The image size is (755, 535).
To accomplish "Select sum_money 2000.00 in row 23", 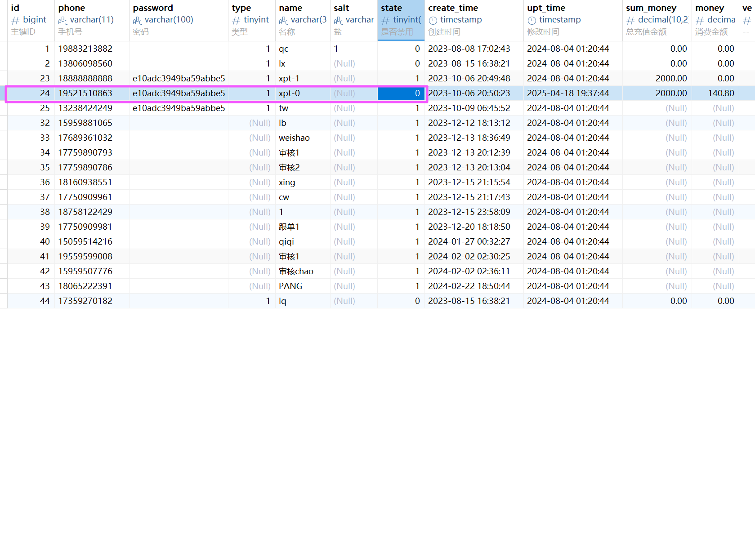I will point(657,78).
